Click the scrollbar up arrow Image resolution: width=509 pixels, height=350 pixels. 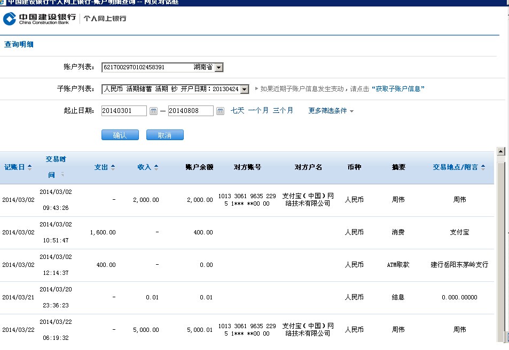tap(501, 151)
